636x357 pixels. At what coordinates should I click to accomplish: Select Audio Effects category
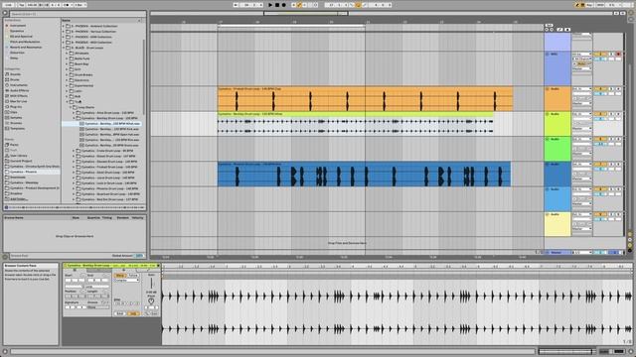[x=19, y=90]
